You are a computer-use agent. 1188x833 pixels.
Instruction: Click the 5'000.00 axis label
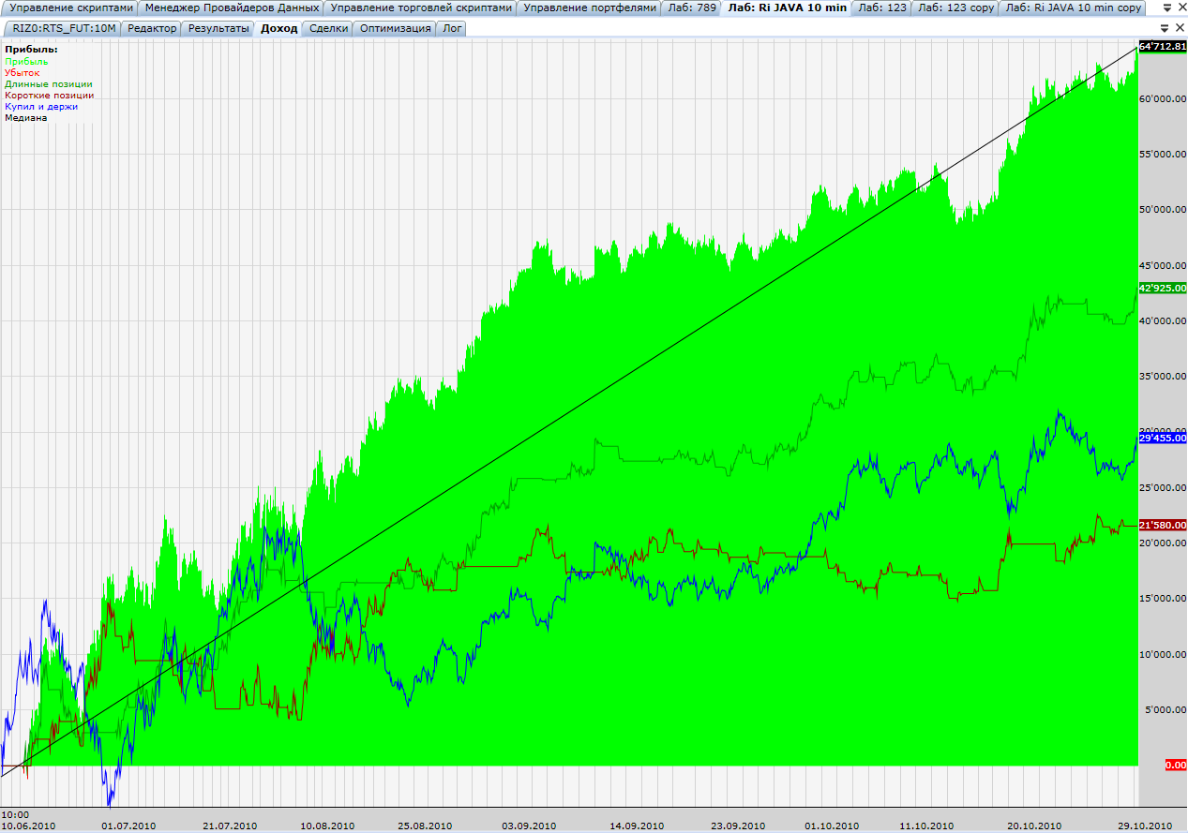pos(1166,710)
